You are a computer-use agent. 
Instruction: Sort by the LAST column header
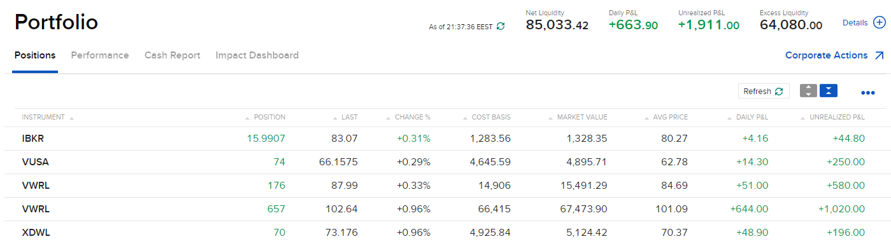(x=345, y=117)
